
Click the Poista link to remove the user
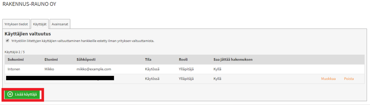tap(349, 79)
